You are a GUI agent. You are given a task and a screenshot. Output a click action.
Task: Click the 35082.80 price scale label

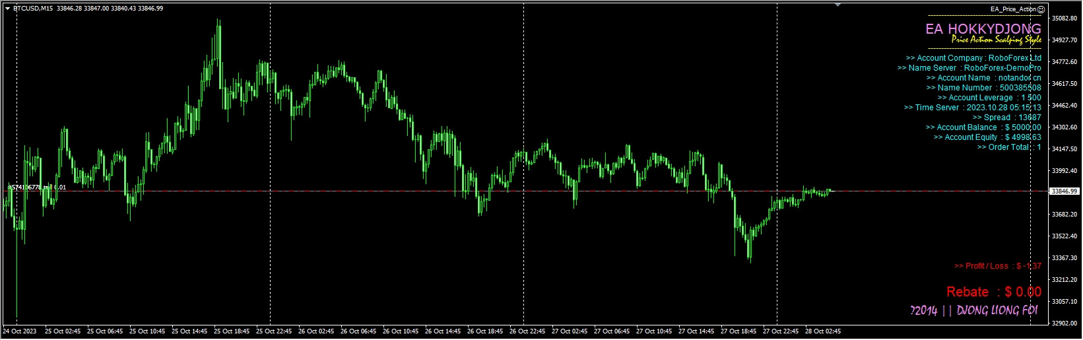pyautogui.click(x=1065, y=18)
